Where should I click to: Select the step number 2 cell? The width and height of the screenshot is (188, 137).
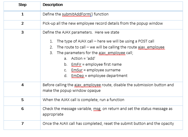click(x=22, y=23)
